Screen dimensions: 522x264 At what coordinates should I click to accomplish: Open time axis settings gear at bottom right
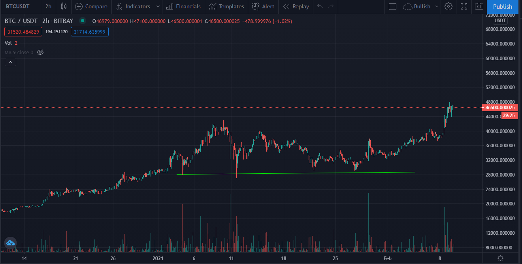tap(500, 258)
